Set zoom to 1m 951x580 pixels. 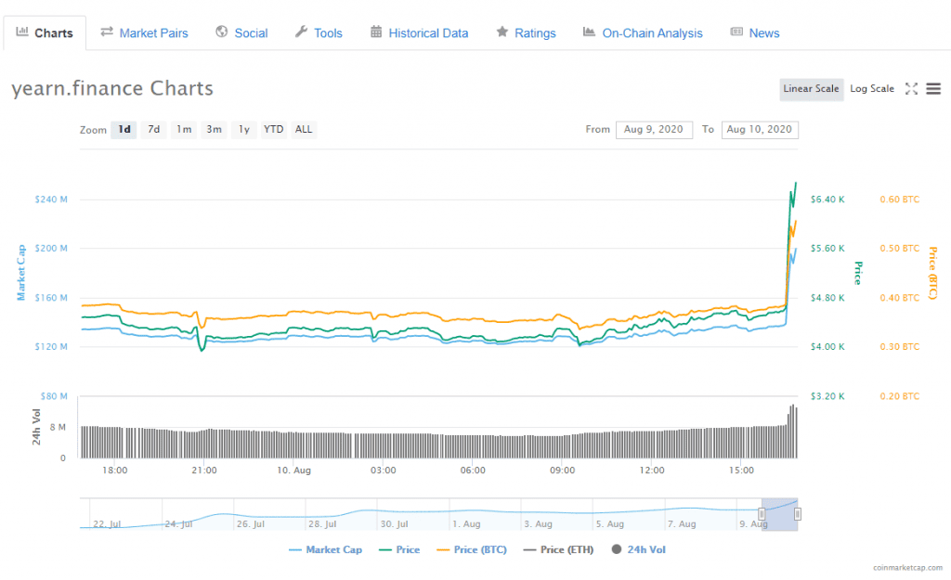tap(184, 129)
